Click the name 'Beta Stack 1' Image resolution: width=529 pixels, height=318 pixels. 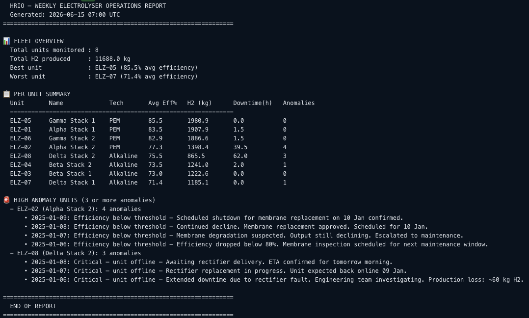[x=70, y=173]
